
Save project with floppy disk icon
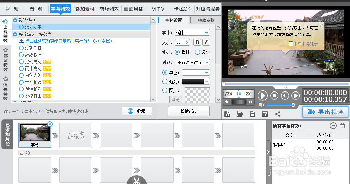pyautogui.click(x=252, y=114)
